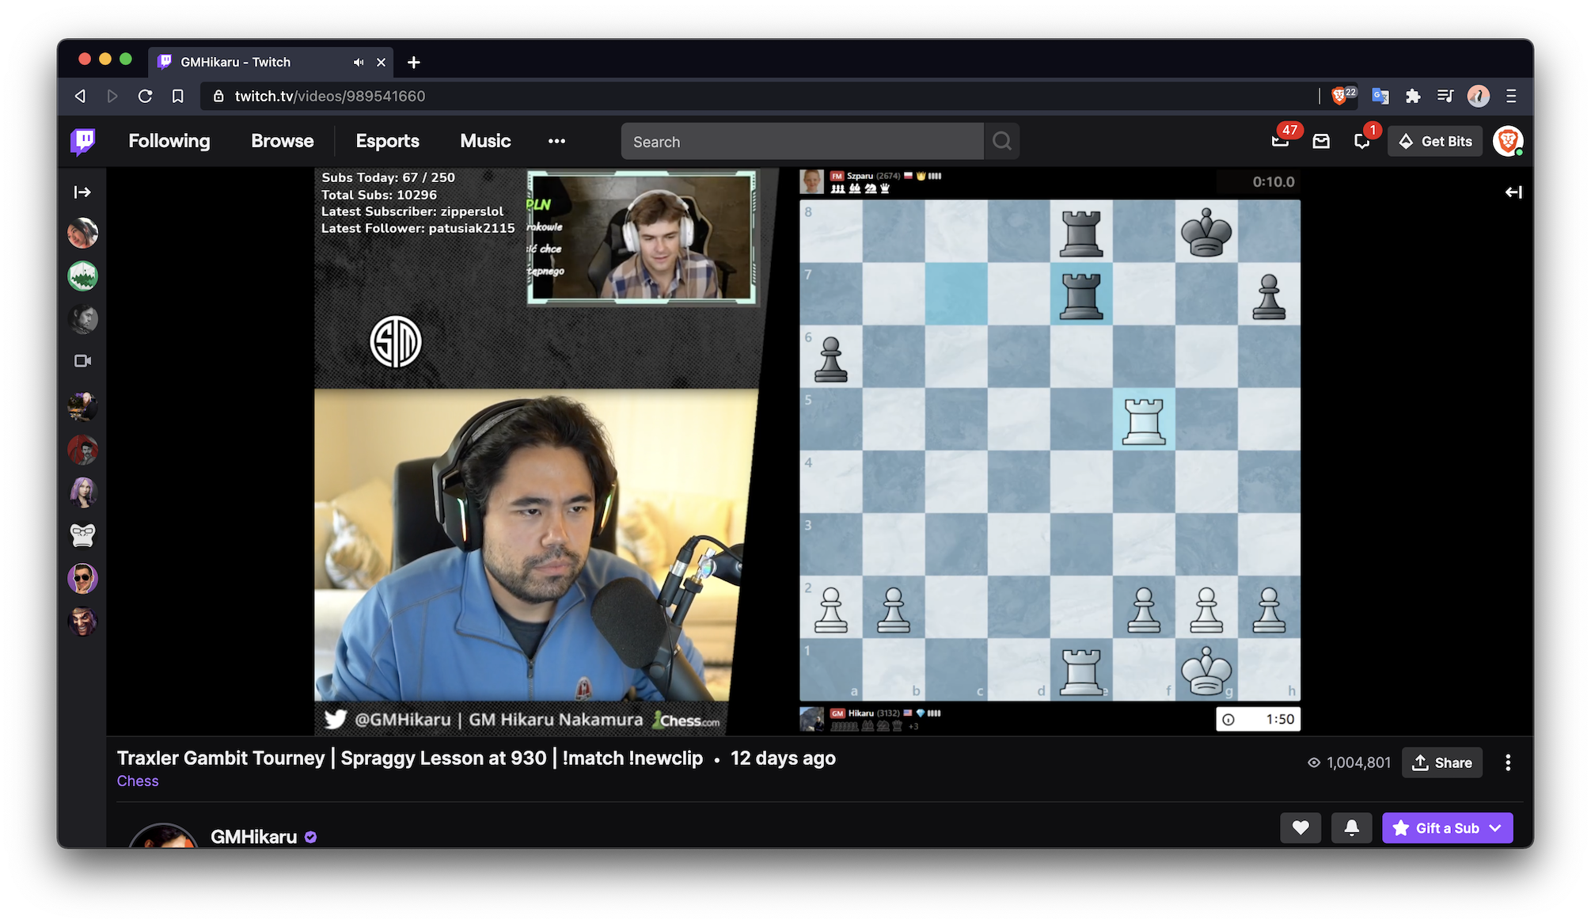Open the white gorilla-mask channel avatar
Viewport: 1591px width, 924px height.
[82, 535]
